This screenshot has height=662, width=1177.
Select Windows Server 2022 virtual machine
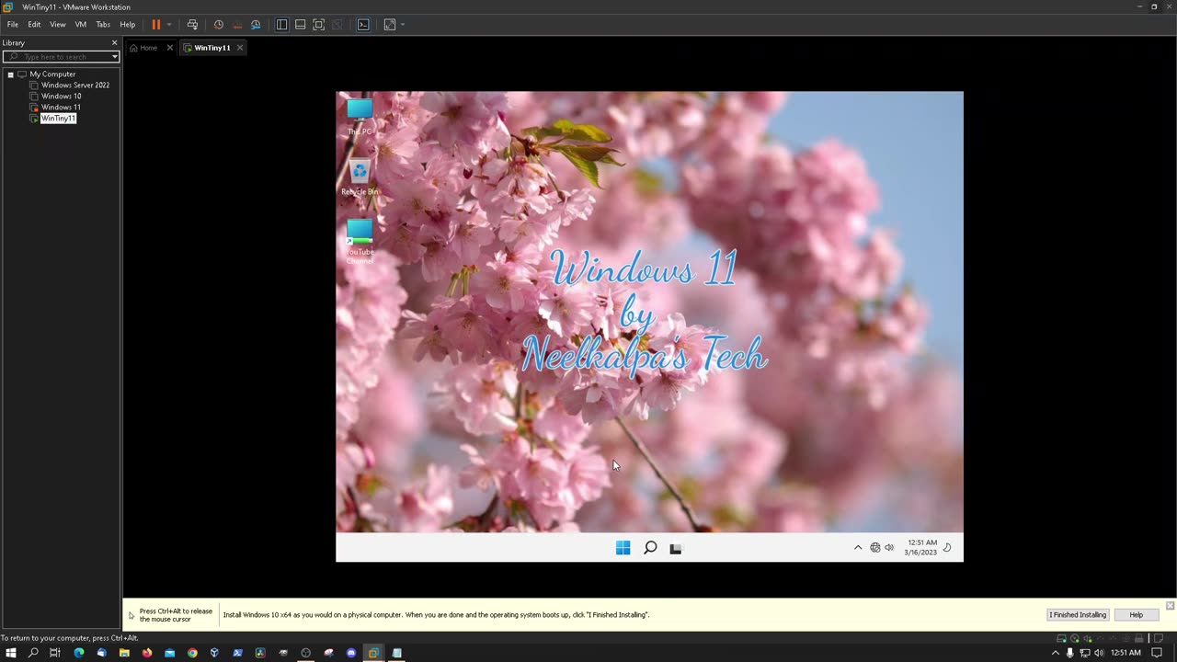coord(74,86)
